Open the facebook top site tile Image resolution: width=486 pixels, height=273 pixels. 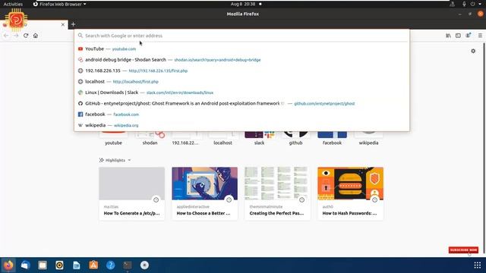[x=332, y=138]
